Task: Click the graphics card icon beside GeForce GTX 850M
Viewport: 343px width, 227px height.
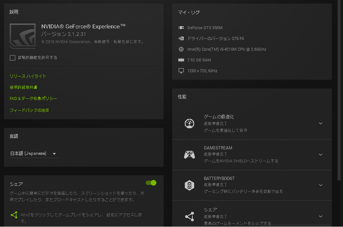Action: pos(181,28)
